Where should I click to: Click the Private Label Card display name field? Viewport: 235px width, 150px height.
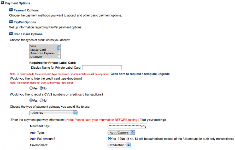click(x=102, y=68)
